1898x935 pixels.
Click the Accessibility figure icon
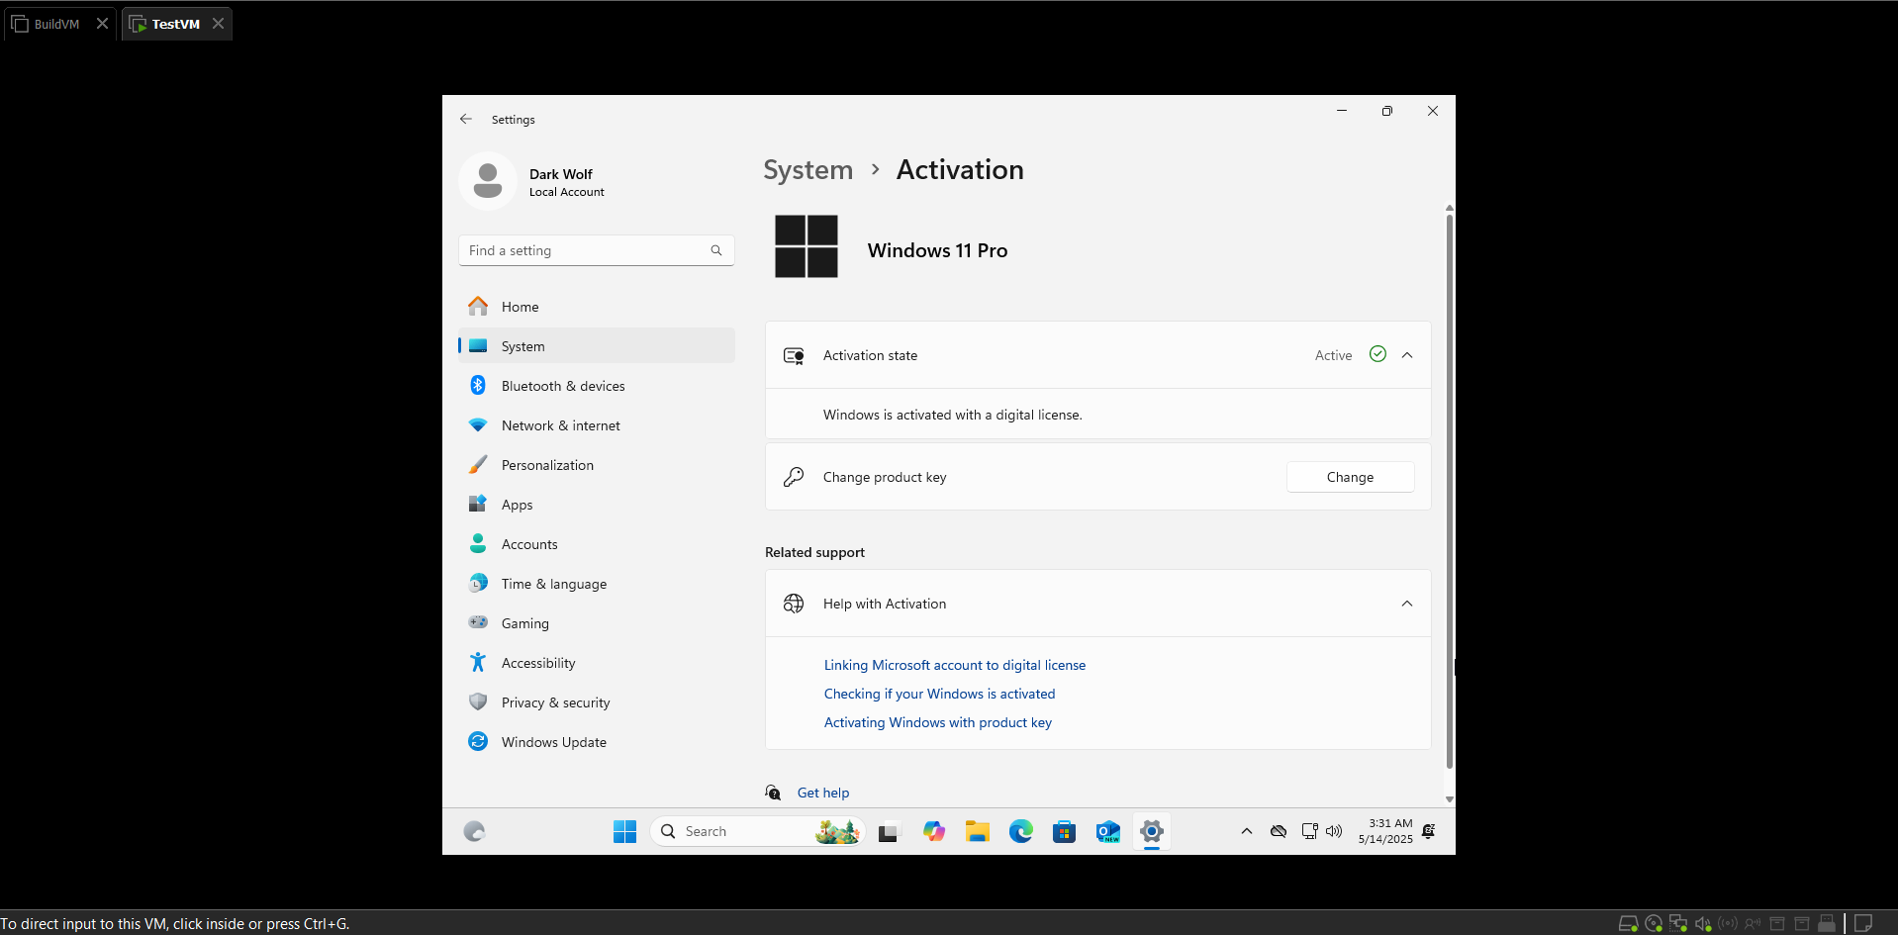(478, 663)
